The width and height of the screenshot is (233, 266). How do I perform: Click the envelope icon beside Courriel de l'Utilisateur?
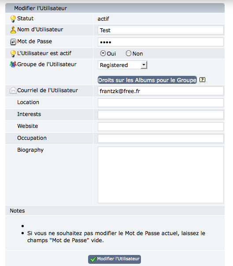(x=13, y=90)
